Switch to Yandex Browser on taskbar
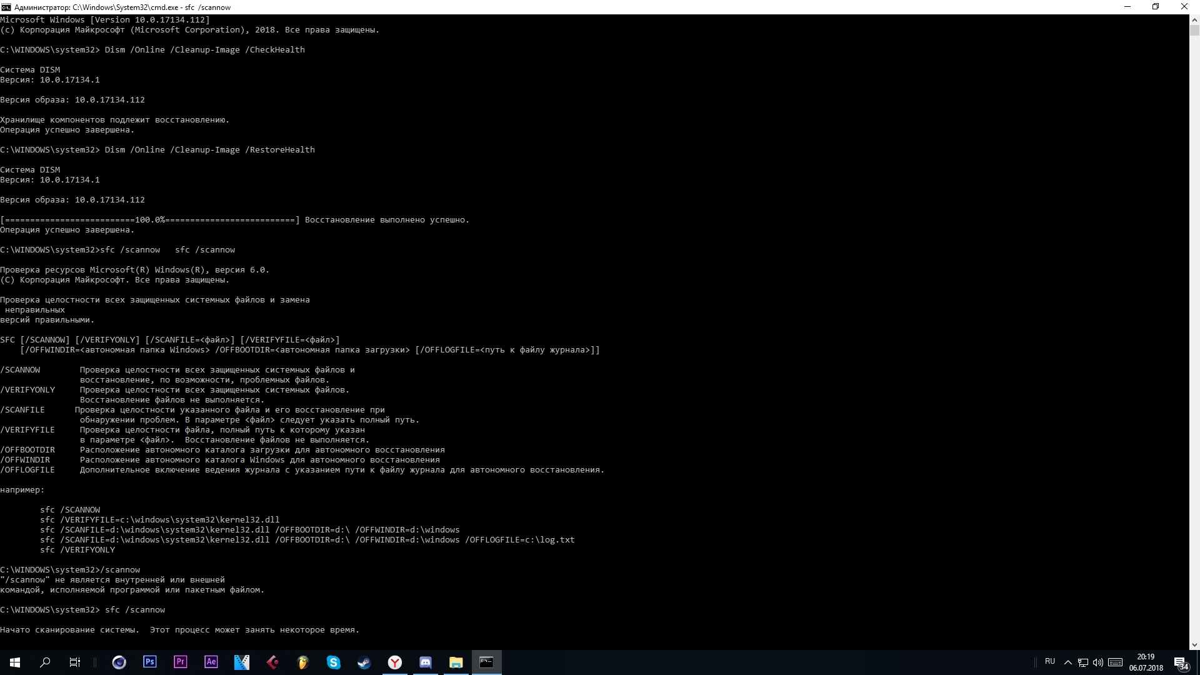1200x675 pixels. (394, 662)
